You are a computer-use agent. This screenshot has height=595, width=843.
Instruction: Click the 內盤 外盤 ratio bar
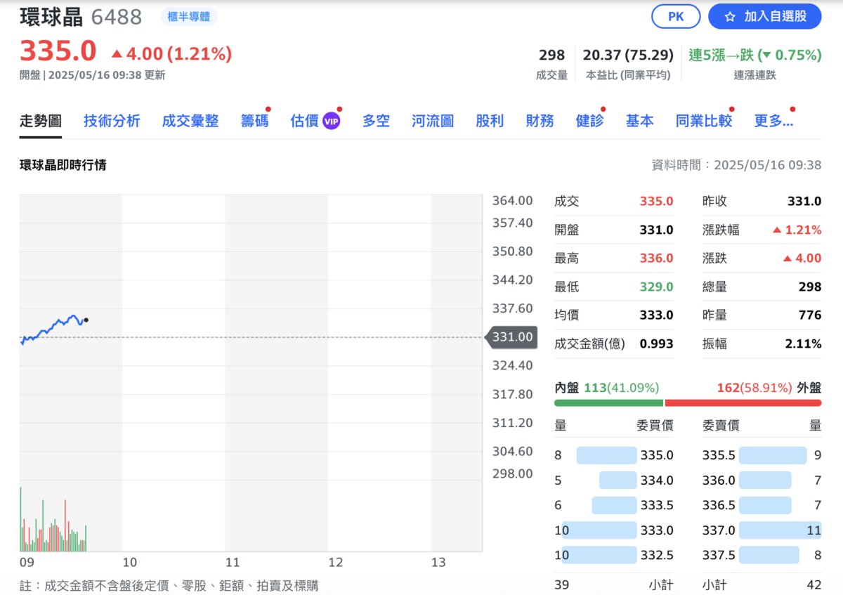click(687, 403)
